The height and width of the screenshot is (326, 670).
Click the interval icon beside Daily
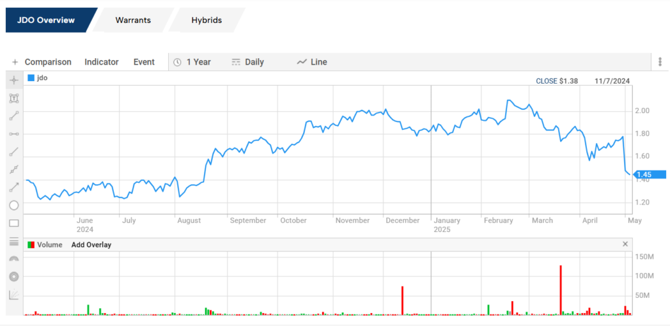[x=236, y=62]
